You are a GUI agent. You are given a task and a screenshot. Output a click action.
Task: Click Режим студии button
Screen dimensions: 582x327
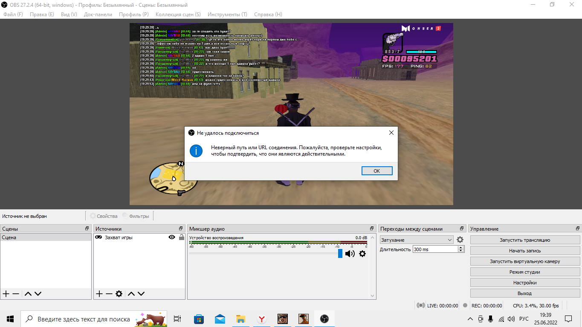point(525,272)
